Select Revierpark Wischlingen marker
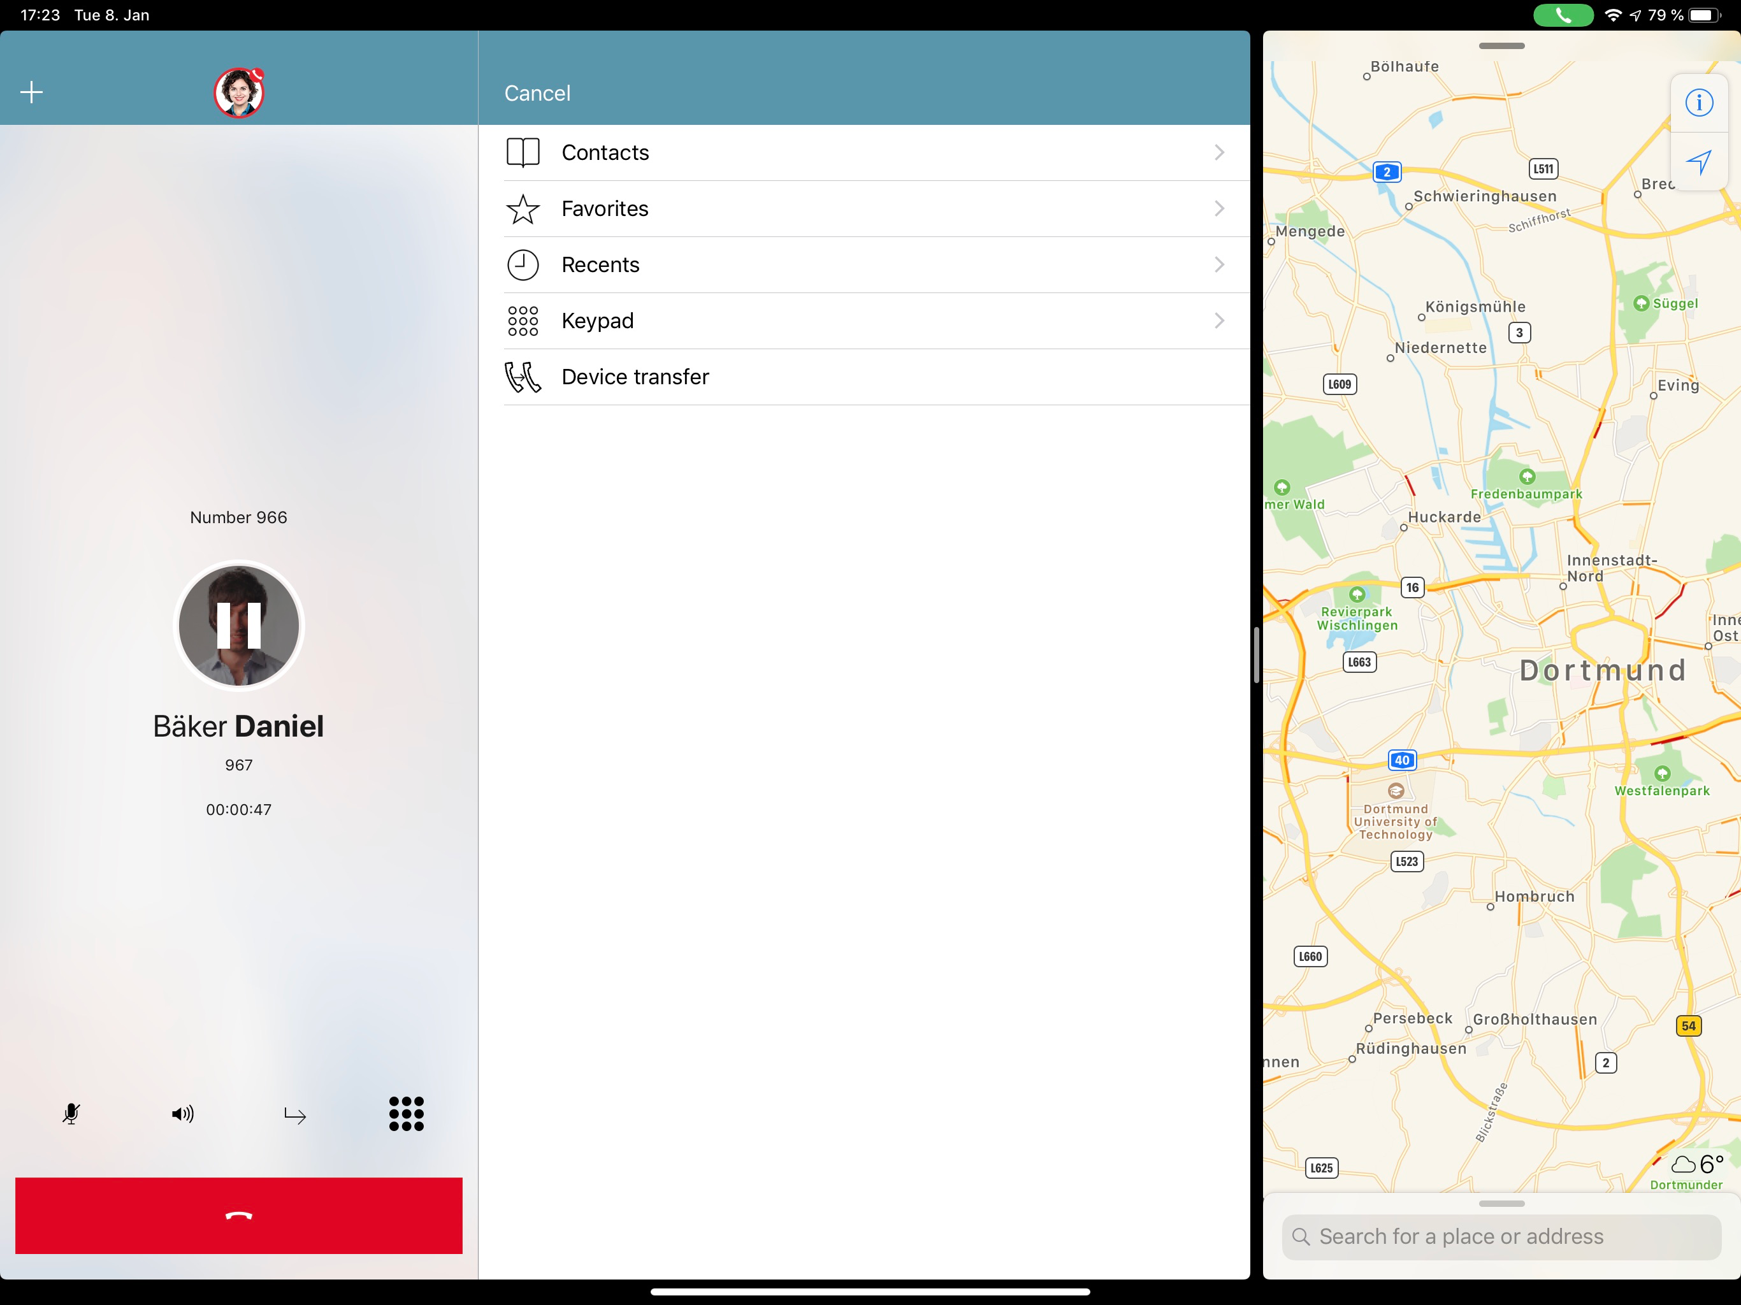Viewport: 1741px width, 1305px height. pyautogui.click(x=1357, y=595)
